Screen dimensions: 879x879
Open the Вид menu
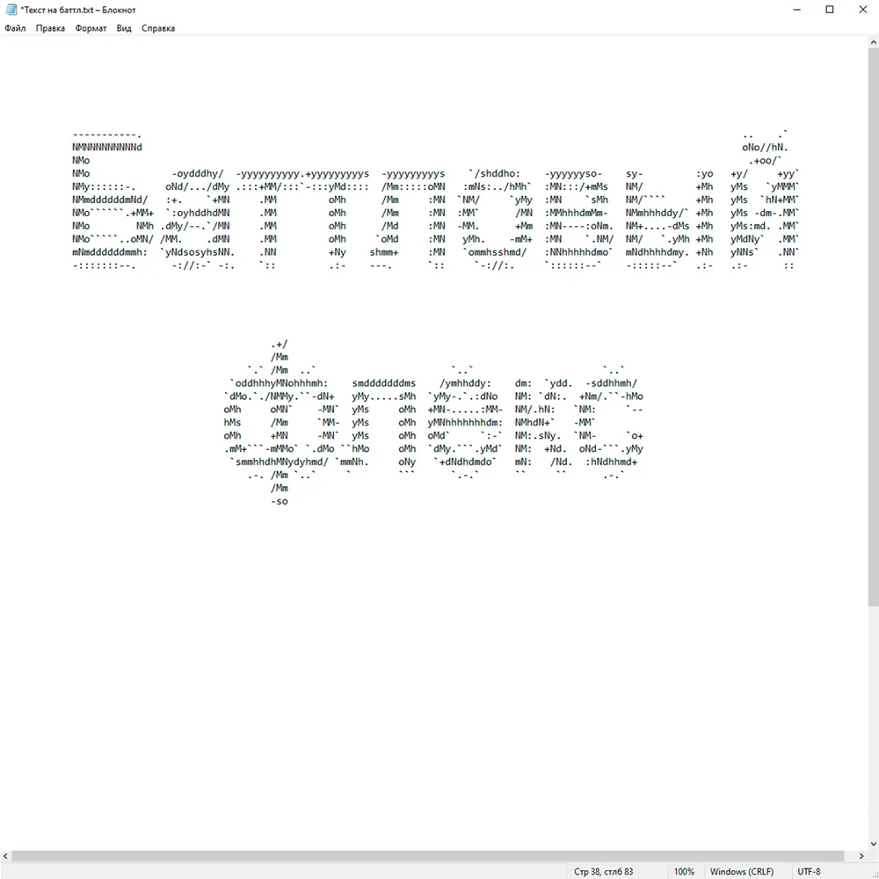124,28
